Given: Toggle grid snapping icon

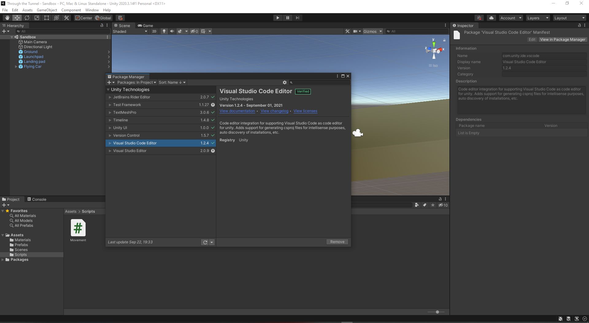Looking at the screenshot, I should point(120,18).
